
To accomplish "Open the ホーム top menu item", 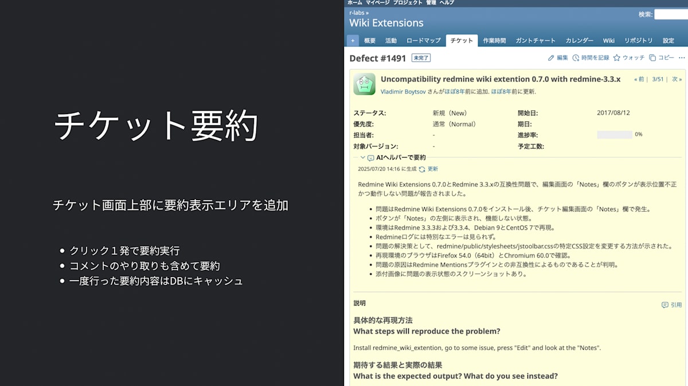I will (x=355, y=3).
